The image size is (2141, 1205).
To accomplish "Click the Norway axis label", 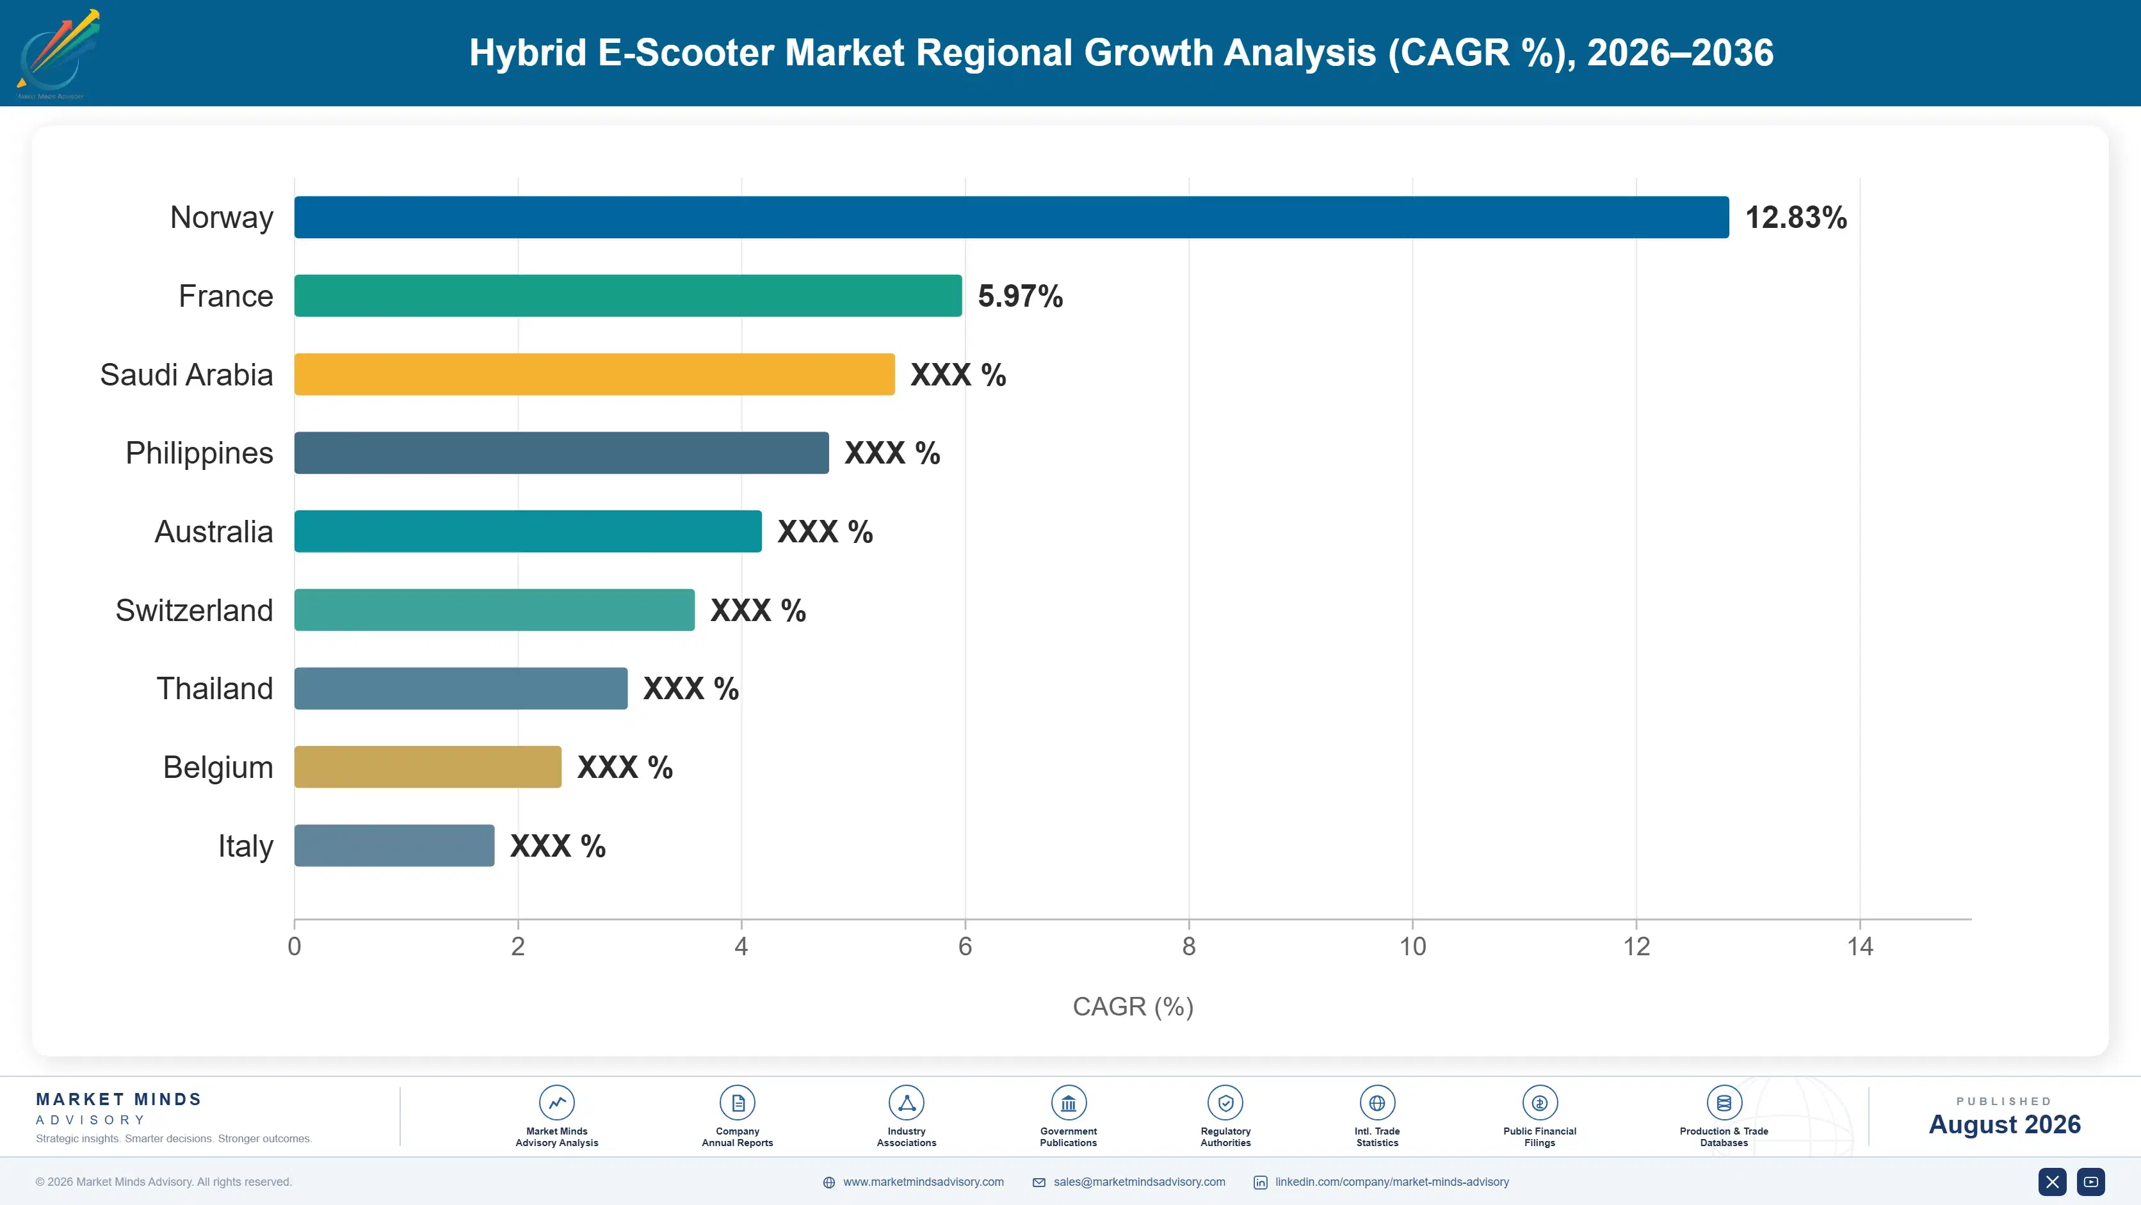I will [222, 218].
